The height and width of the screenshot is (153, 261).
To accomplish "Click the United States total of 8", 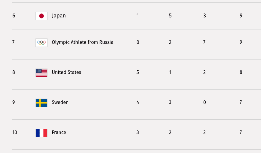I will click(x=241, y=72).
